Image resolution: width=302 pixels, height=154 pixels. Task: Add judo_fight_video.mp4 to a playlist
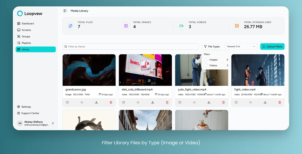[x=194, y=102]
